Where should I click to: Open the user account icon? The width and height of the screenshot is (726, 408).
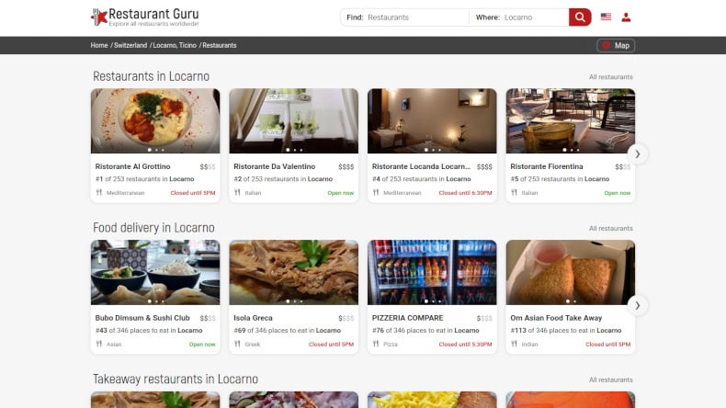pos(626,17)
